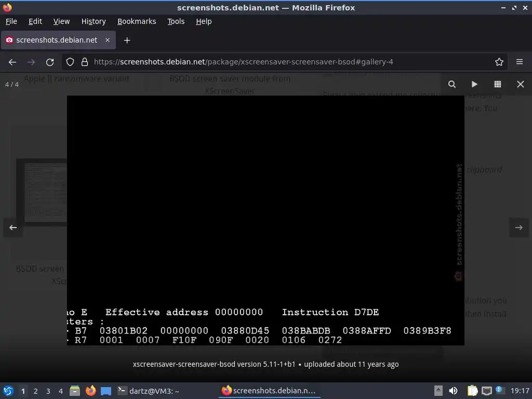Click the browser Forward arrow
532x399 pixels.
click(31, 62)
